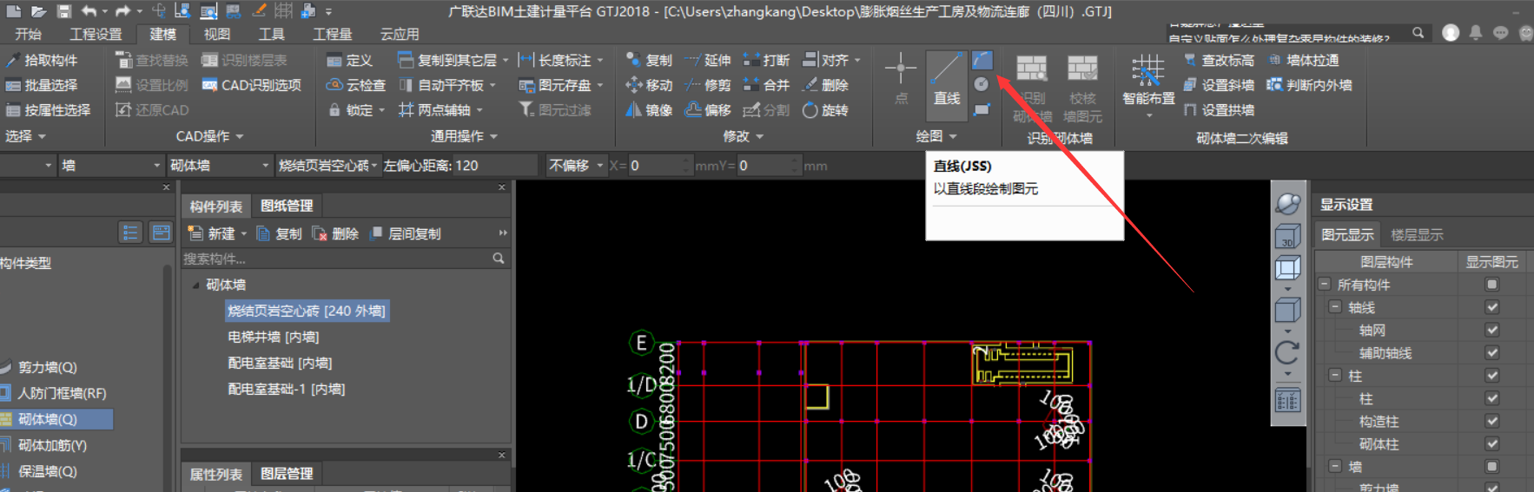
Task: Collapse the 轴线 tree group
Action: coord(1335,307)
